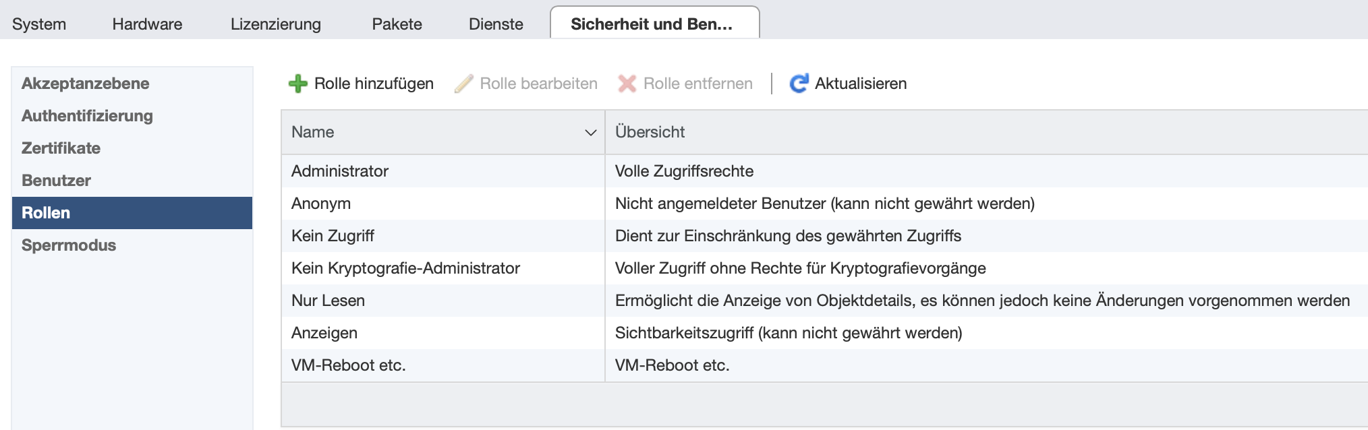Show the Benutzer section
1368x430 pixels.
point(56,181)
